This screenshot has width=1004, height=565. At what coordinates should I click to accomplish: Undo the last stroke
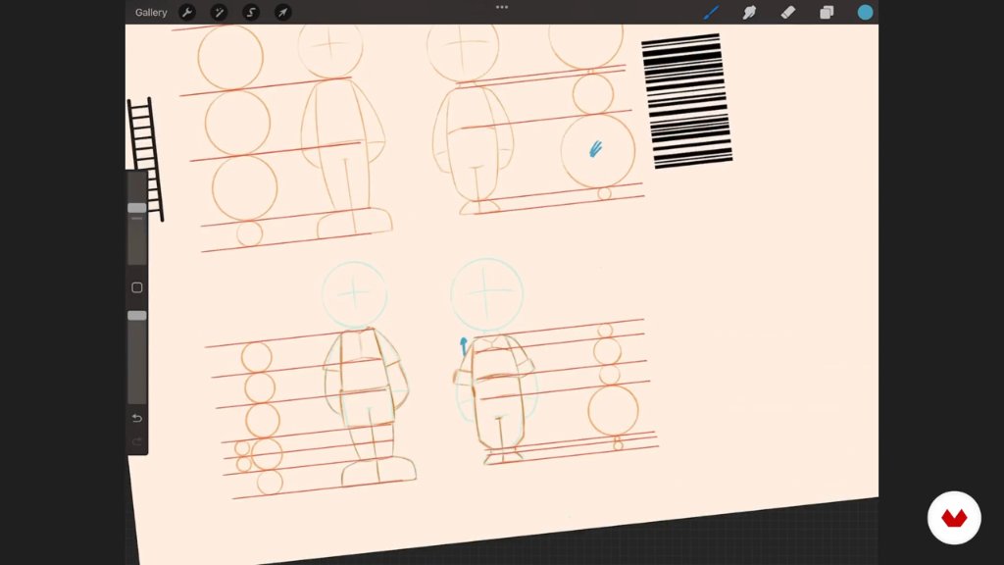137,418
